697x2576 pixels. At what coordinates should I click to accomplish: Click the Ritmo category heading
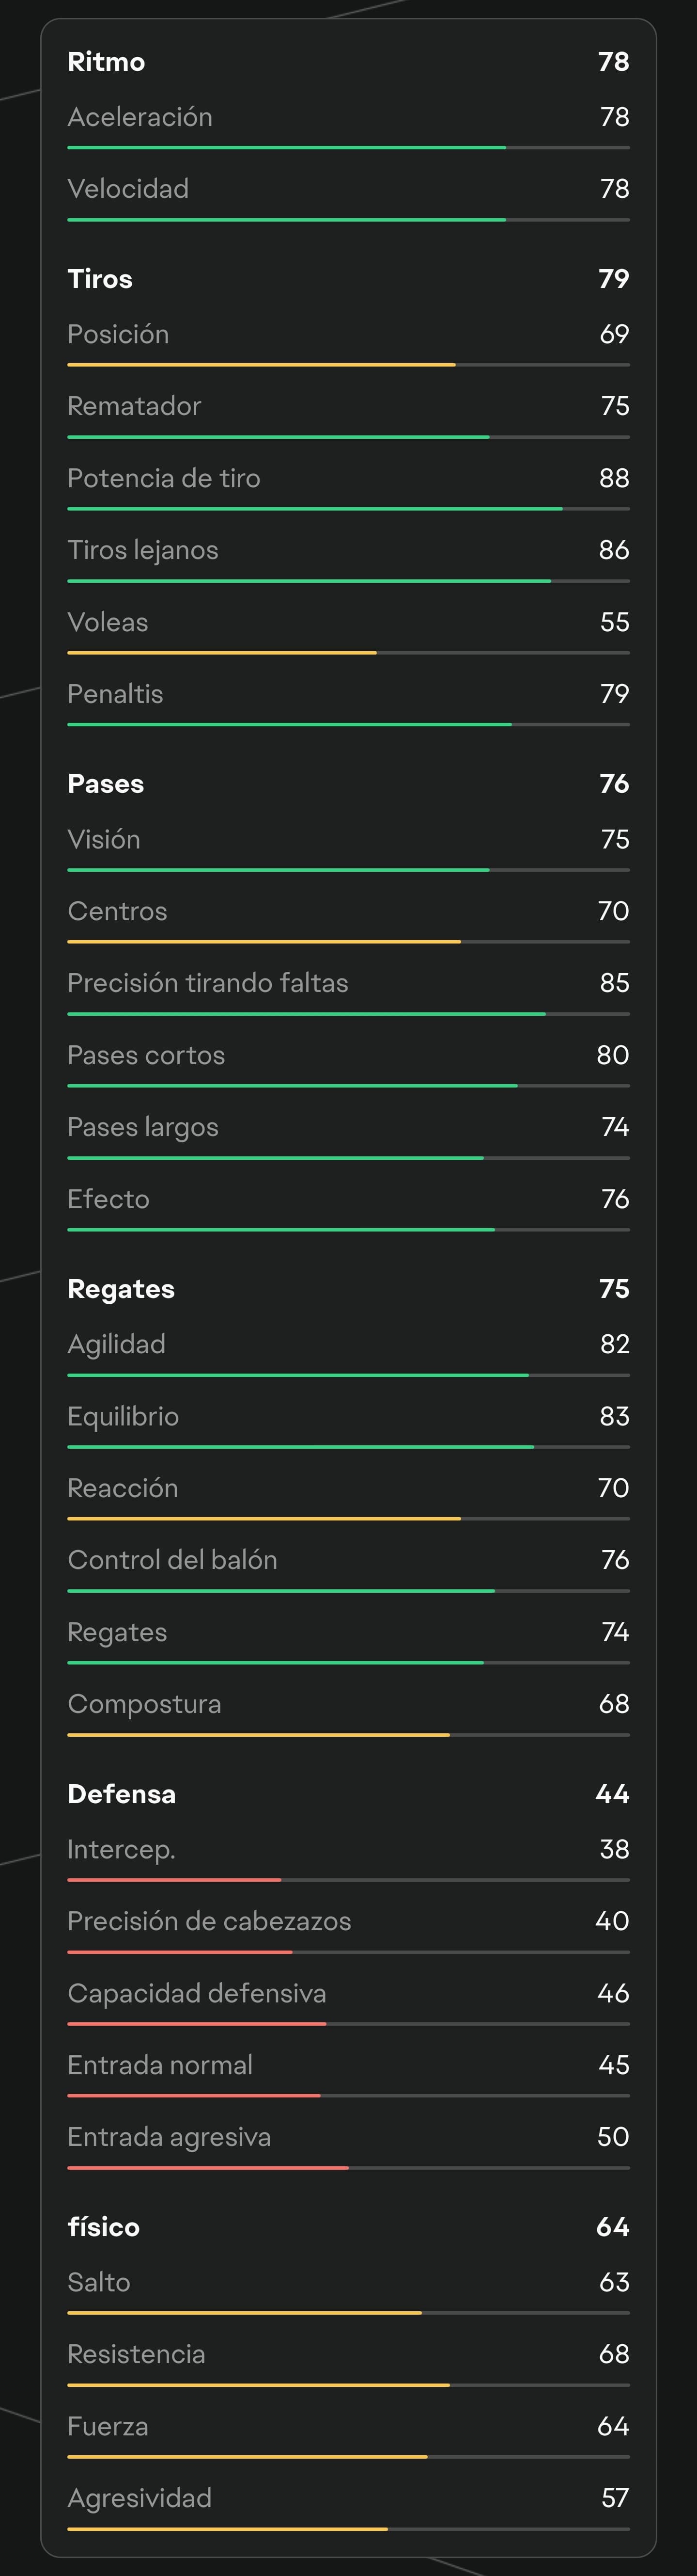[106, 62]
